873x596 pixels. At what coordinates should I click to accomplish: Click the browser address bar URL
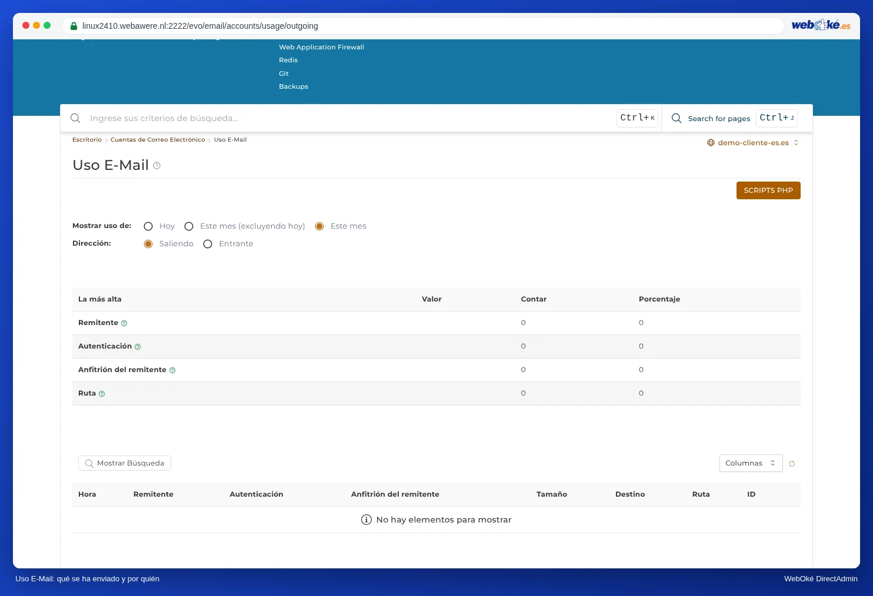200,26
